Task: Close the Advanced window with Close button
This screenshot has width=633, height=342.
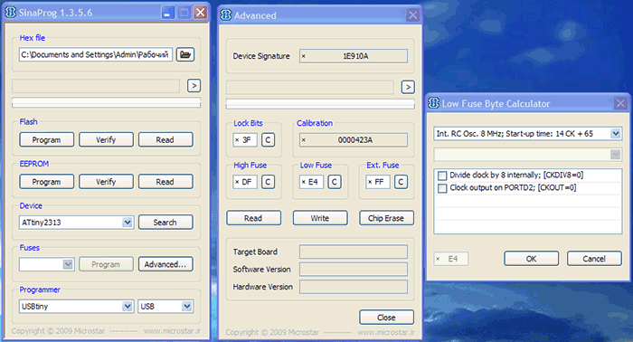Action: [x=386, y=318]
